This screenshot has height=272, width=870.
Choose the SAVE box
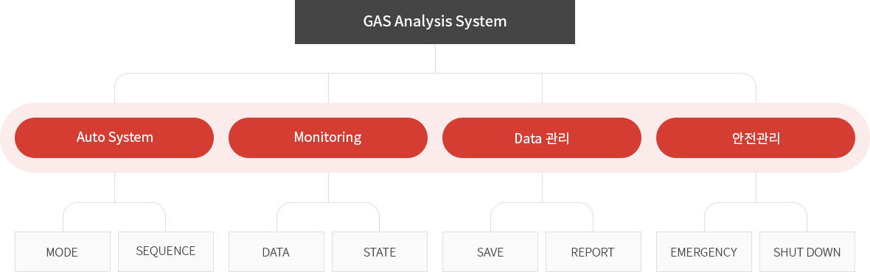click(490, 251)
